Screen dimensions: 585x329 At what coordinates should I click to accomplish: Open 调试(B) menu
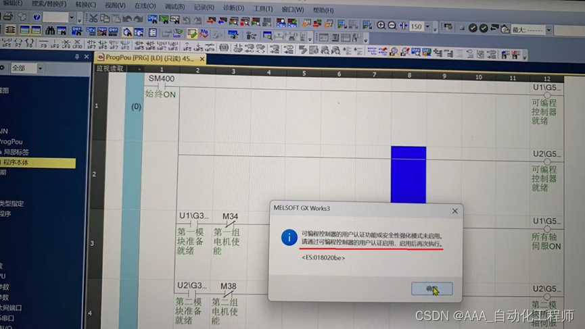coord(174,7)
